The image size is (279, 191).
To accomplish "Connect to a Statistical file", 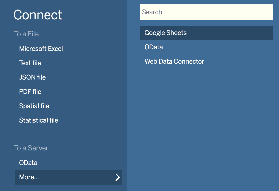I will tap(39, 120).
